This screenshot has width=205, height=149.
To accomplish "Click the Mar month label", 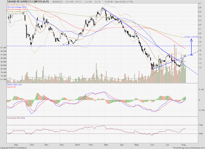I will [x=106, y=145].
